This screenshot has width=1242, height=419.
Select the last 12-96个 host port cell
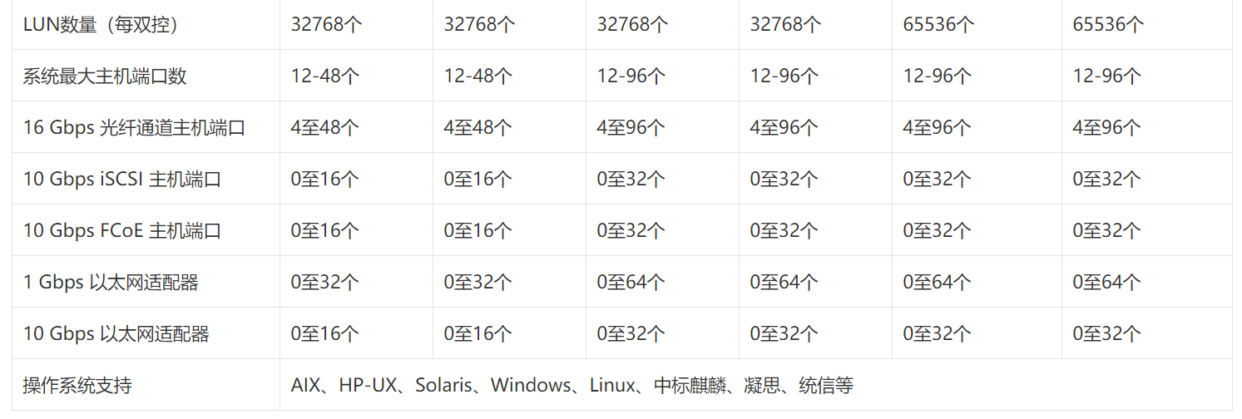coord(1107,76)
